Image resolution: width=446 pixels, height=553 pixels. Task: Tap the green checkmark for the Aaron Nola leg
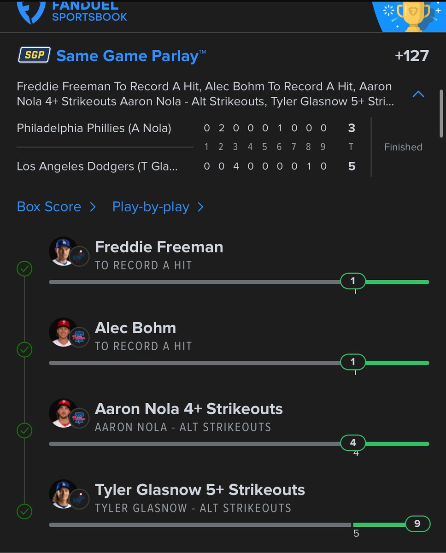(x=24, y=431)
